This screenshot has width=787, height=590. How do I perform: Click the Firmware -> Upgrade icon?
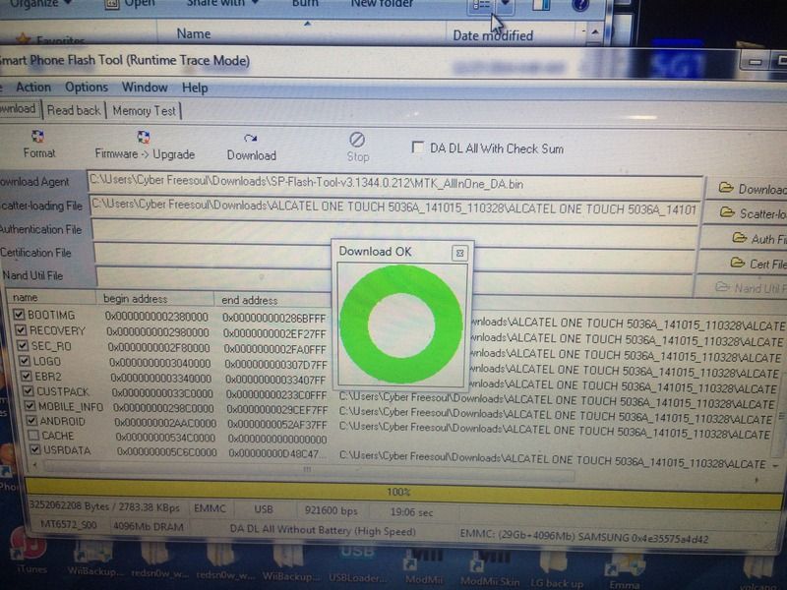(144, 138)
